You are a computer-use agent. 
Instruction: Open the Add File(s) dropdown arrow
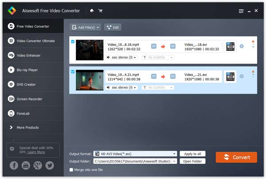98,27
